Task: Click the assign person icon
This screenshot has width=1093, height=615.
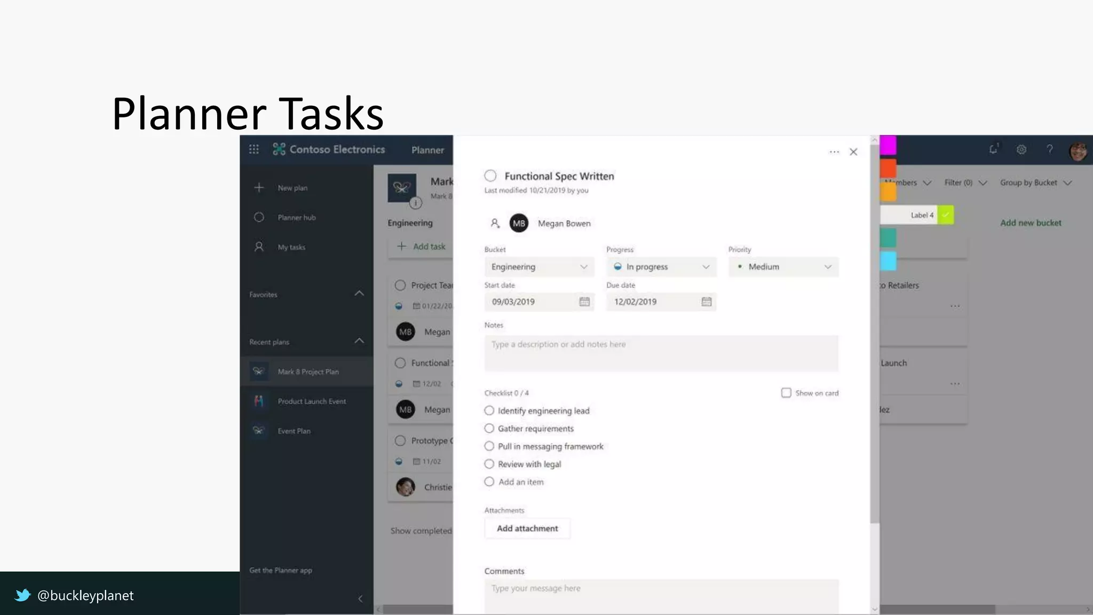Action: (495, 223)
